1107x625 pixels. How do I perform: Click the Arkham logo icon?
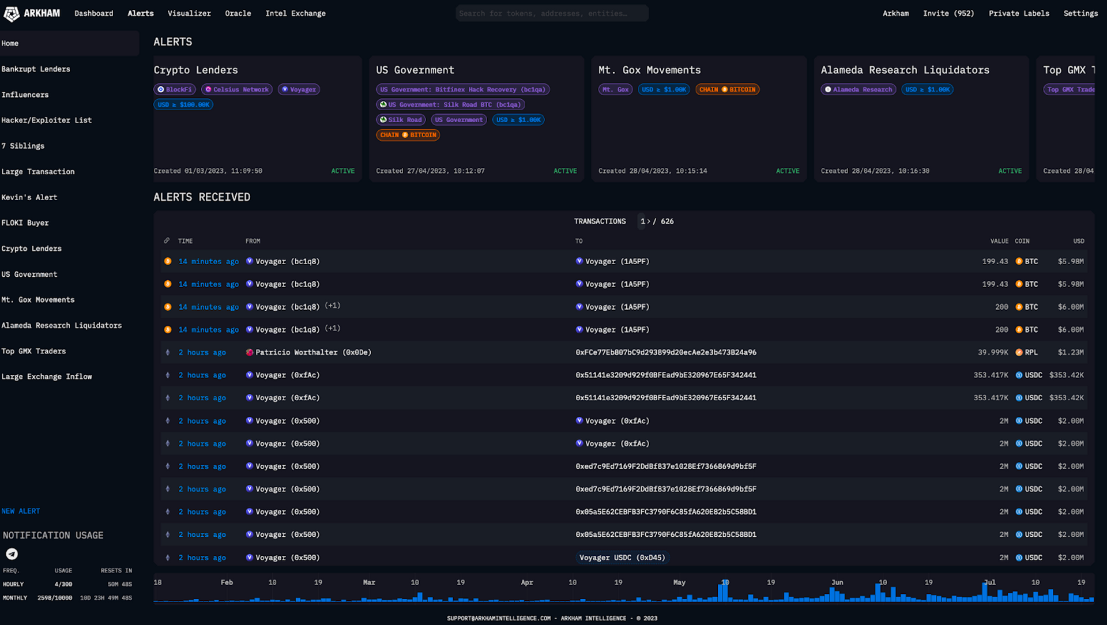pos(12,13)
